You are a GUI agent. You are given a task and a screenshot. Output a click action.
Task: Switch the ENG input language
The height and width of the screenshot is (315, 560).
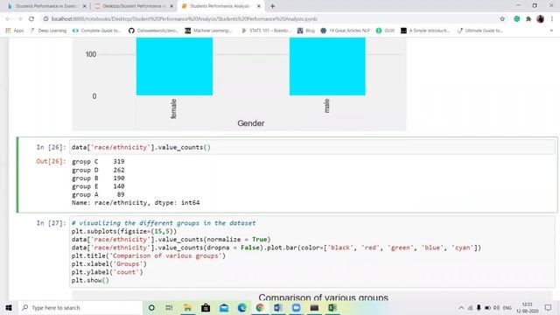click(x=507, y=307)
